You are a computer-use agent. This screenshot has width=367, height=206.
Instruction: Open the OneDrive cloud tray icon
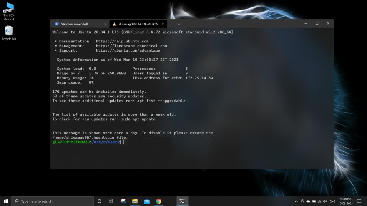(308, 201)
